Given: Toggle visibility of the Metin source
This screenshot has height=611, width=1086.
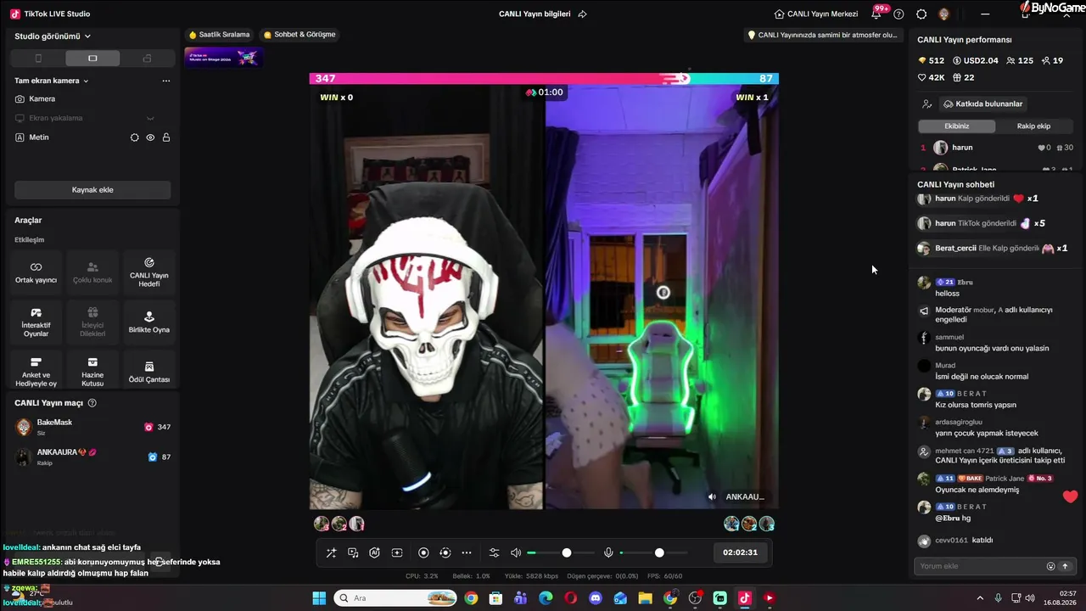Looking at the screenshot, I should [x=150, y=137].
